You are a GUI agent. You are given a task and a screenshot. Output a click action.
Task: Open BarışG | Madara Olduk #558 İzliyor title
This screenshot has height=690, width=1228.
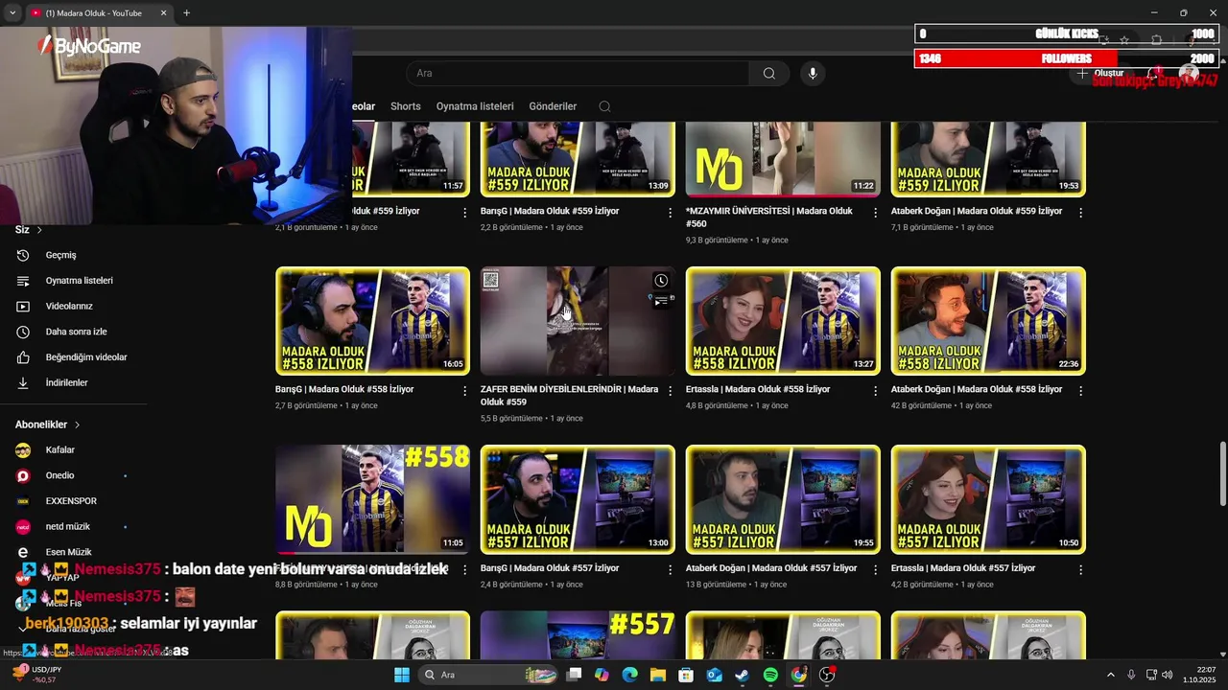click(x=344, y=390)
